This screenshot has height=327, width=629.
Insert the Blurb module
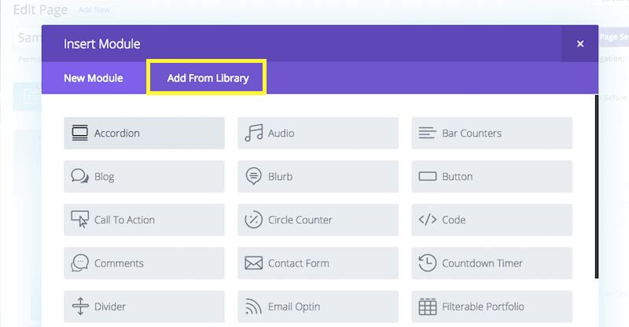coord(318,177)
